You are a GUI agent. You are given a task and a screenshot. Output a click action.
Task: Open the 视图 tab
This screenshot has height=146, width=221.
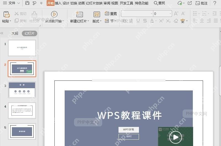point(115,3)
